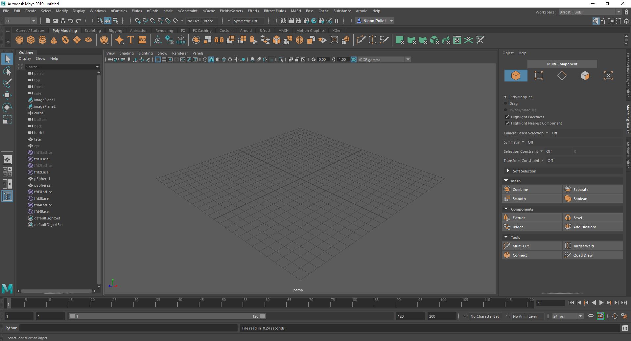Viewport: 631px width, 341px height.
Task: Switch to the Sculpting shelf tab
Action: coord(92,30)
